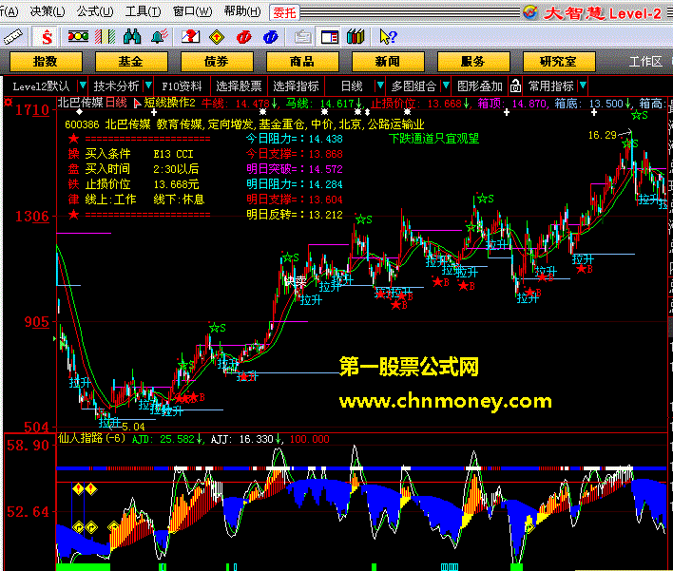Click the 基金 yellow button

[x=131, y=62]
